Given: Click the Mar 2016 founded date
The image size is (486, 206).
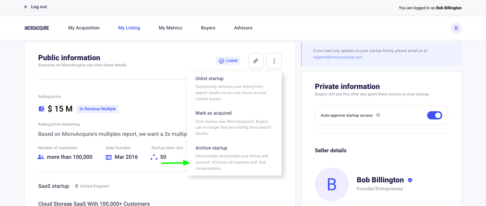Looking at the screenshot, I should pos(126,157).
